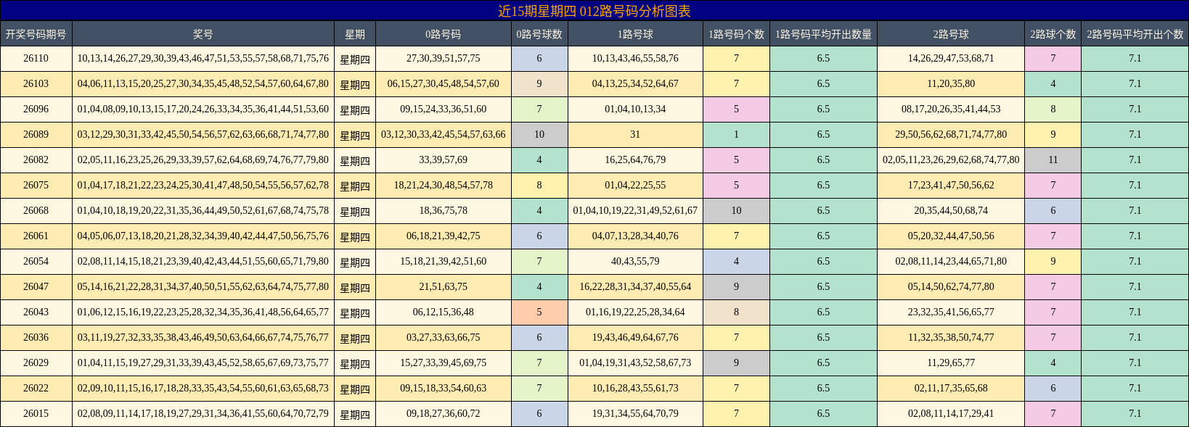Click 0路号码 cell 06,15,27,30,45,48,54,57,60

coord(444,84)
